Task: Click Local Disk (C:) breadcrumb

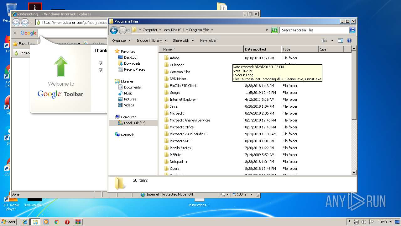Action: click(x=173, y=30)
